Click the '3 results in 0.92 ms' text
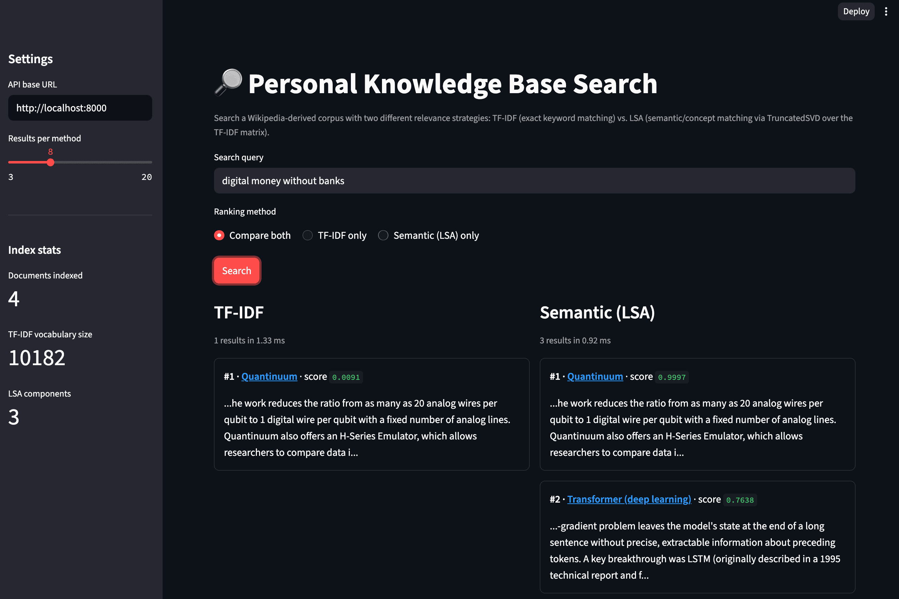The image size is (899, 599). pos(575,341)
